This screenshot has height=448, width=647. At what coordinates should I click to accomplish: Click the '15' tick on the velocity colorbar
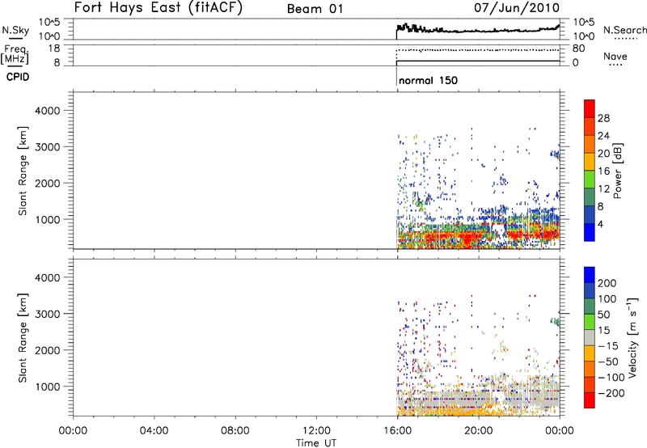coord(603,331)
